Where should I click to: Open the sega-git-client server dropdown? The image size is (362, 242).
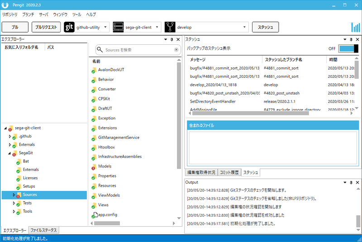point(157,27)
